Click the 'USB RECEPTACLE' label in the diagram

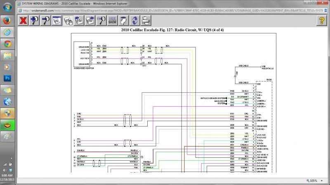tap(267, 67)
